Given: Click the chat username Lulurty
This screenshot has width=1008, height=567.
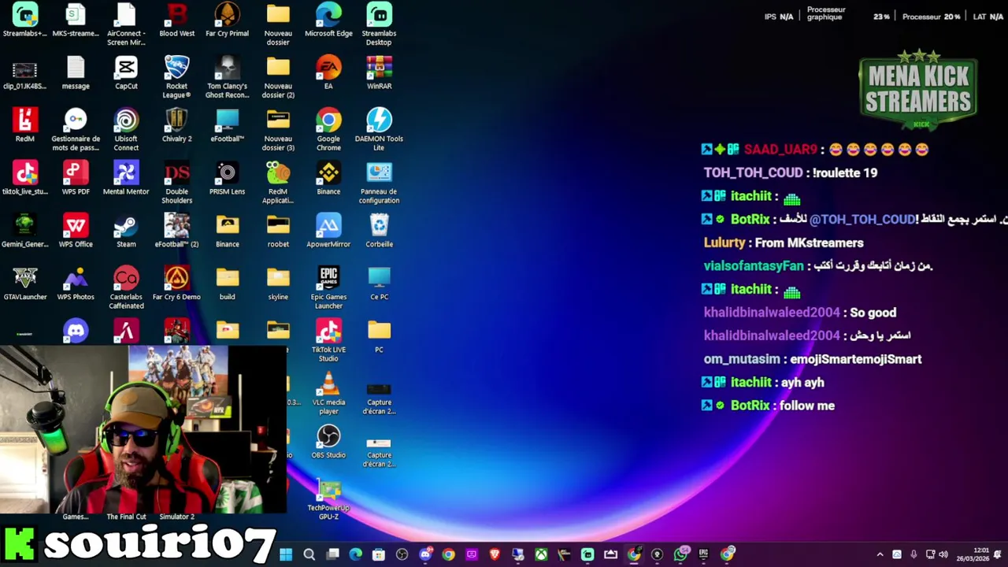Looking at the screenshot, I should (x=724, y=243).
